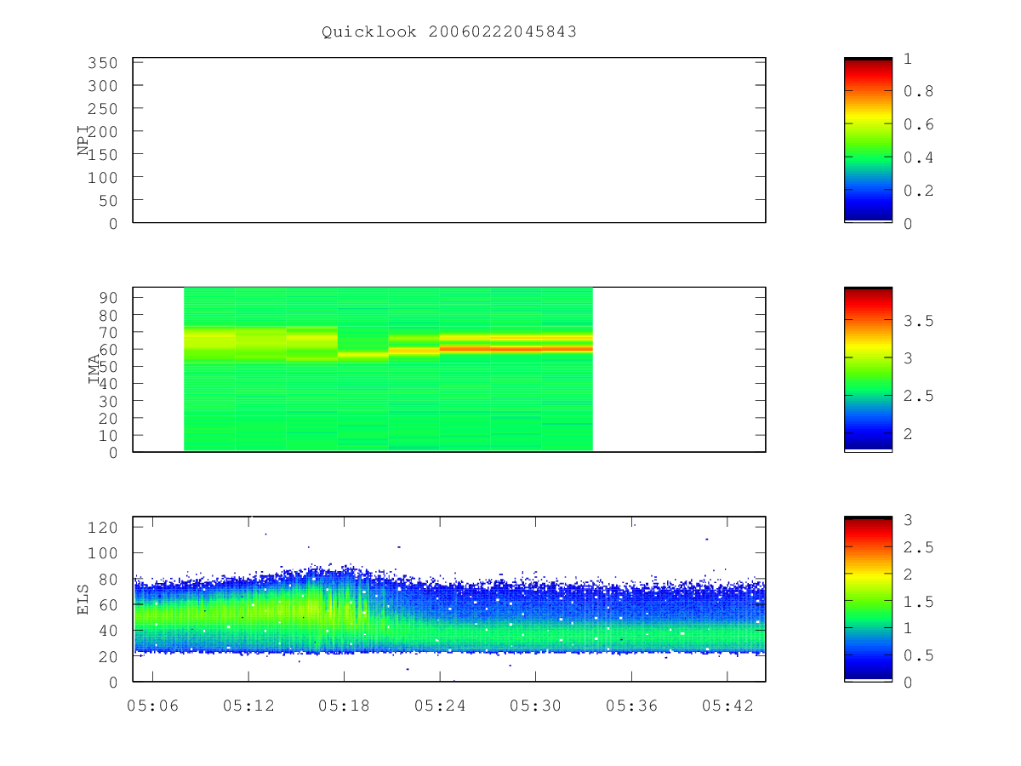Click the 1.5 label on ELS colorbar
The image size is (1021, 766).
(918, 602)
